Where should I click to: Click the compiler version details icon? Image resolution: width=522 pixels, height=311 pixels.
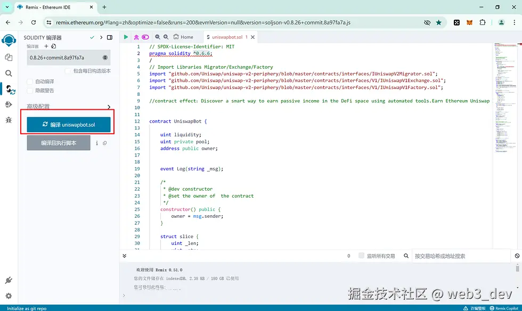tap(54, 46)
